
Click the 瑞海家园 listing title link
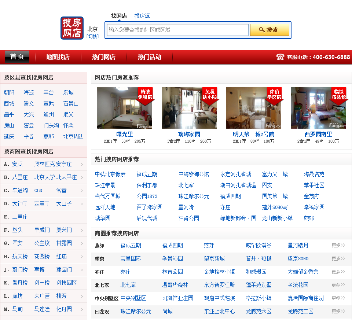(x=189, y=134)
